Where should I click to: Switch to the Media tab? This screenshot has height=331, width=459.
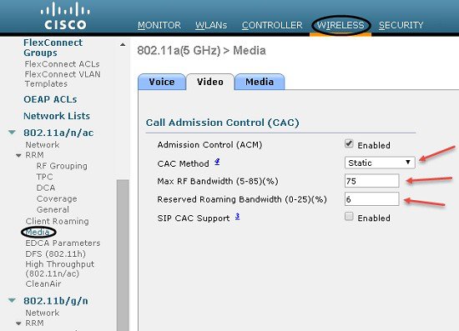coord(260,82)
